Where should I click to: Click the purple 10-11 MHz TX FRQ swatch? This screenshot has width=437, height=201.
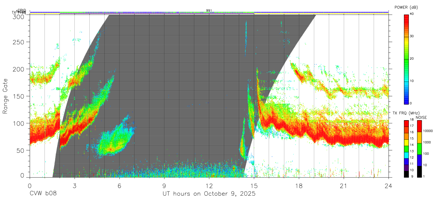[406, 168]
